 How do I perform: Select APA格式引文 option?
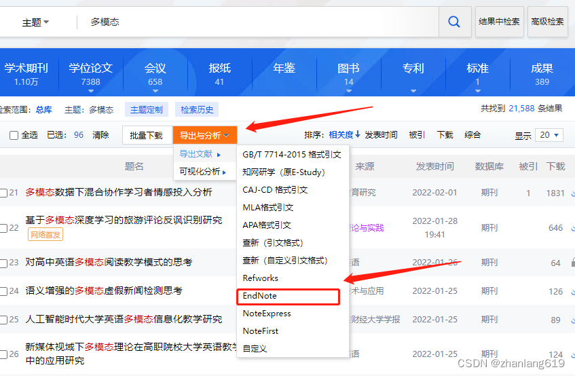tap(267, 225)
